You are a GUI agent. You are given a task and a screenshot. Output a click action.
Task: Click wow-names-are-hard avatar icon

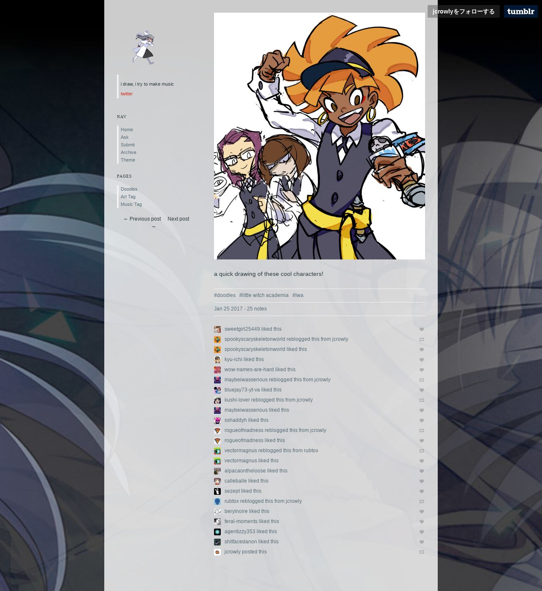pyautogui.click(x=217, y=370)
